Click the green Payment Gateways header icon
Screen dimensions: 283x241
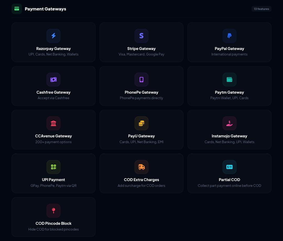(x=17, y=9)
